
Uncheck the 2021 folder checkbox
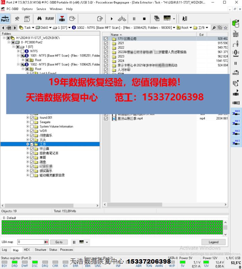pos(106,43)
